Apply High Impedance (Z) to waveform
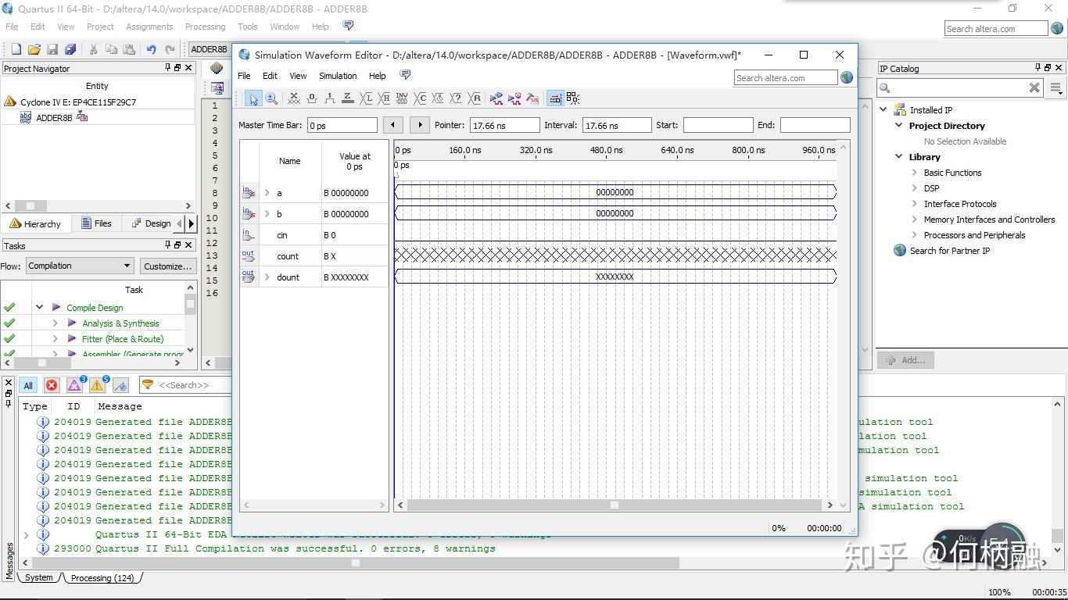This screenshot has width=1068, height=600. point(348,98)
